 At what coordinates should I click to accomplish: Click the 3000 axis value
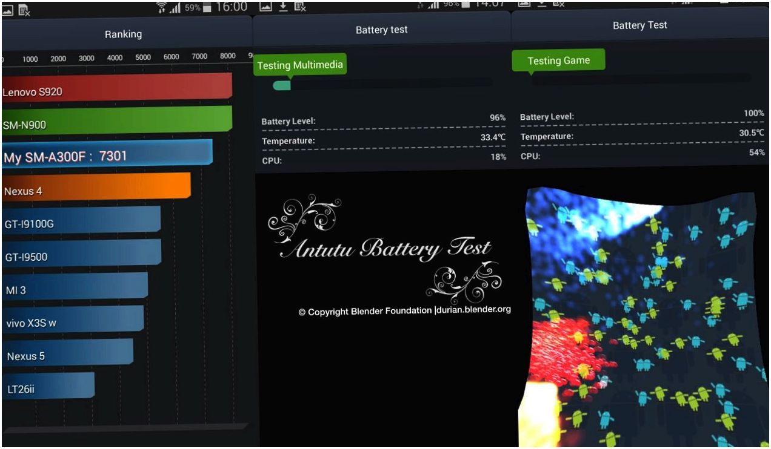tap(87, 58)
